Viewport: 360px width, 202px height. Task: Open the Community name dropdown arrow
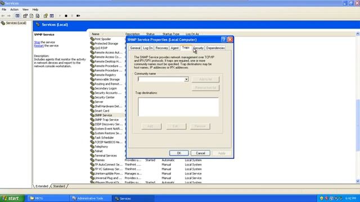click(186, 79)
